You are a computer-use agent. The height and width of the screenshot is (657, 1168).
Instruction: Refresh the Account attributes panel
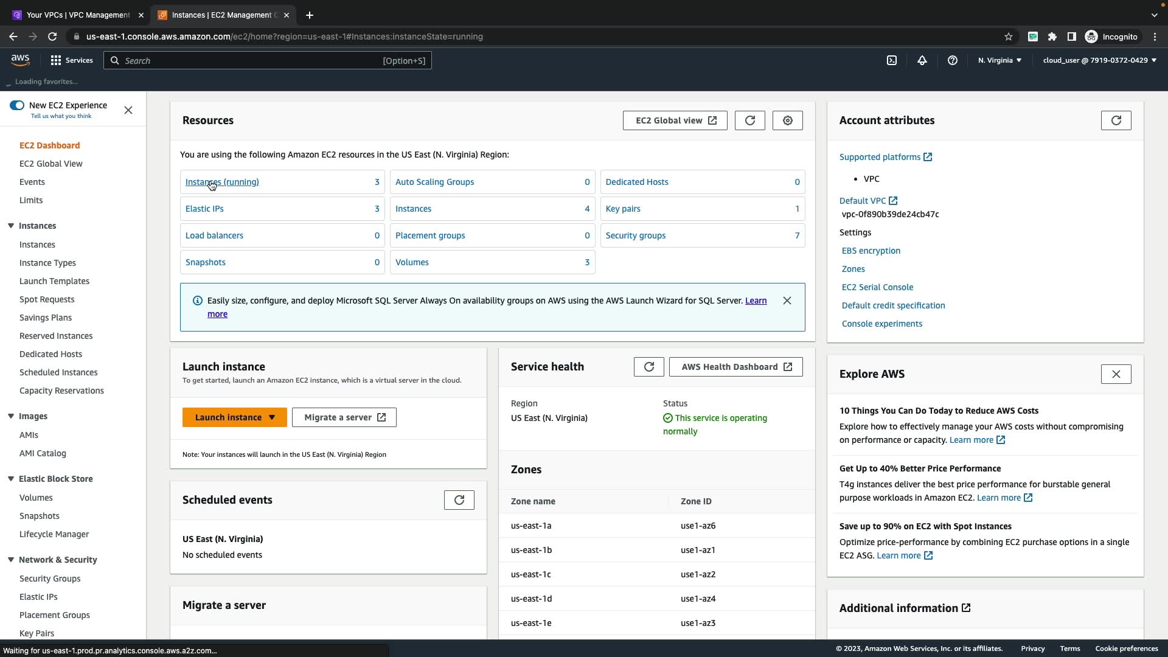[1116, 120]
